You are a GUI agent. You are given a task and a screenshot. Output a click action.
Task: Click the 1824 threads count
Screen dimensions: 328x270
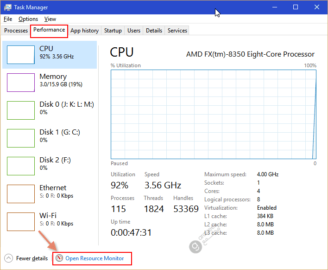click(x=154, y=209)
